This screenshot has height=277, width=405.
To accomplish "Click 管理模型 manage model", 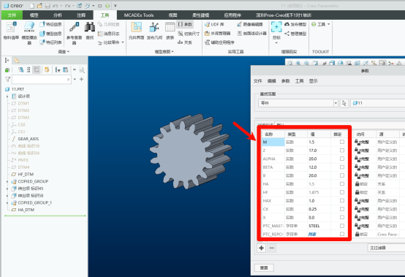I will pos(295,34).
